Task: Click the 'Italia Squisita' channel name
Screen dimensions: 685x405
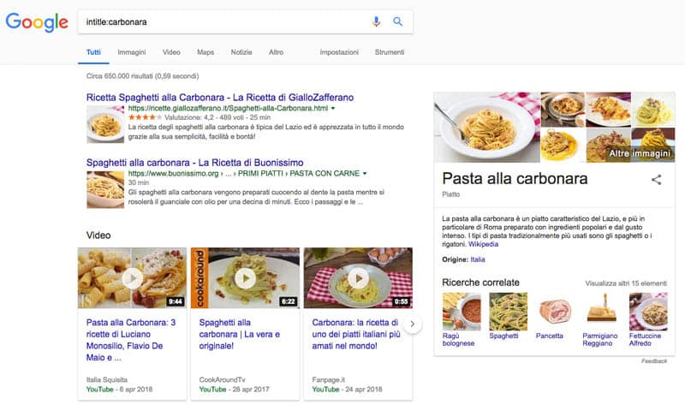Action: [106, 379]
